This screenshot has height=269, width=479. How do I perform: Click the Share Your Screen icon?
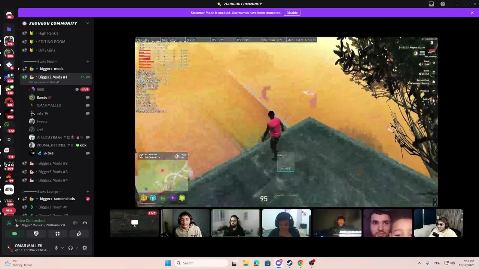pos(36,234)
